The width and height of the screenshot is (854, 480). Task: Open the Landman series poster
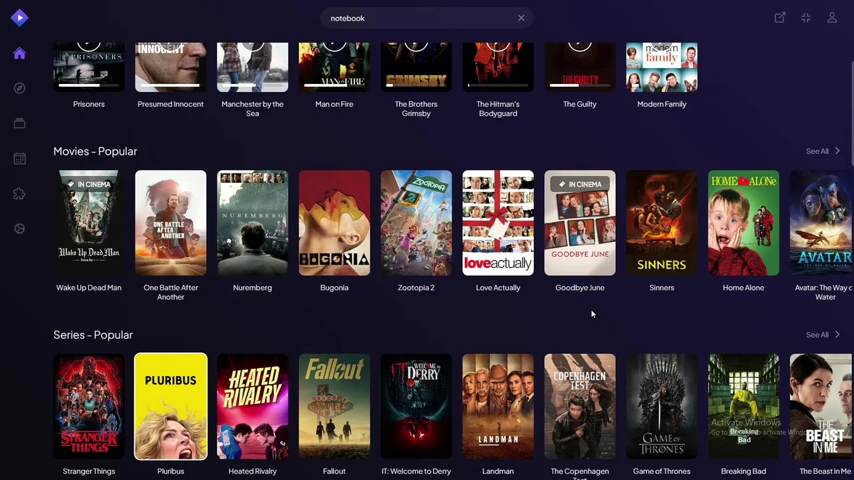[498, 407]
